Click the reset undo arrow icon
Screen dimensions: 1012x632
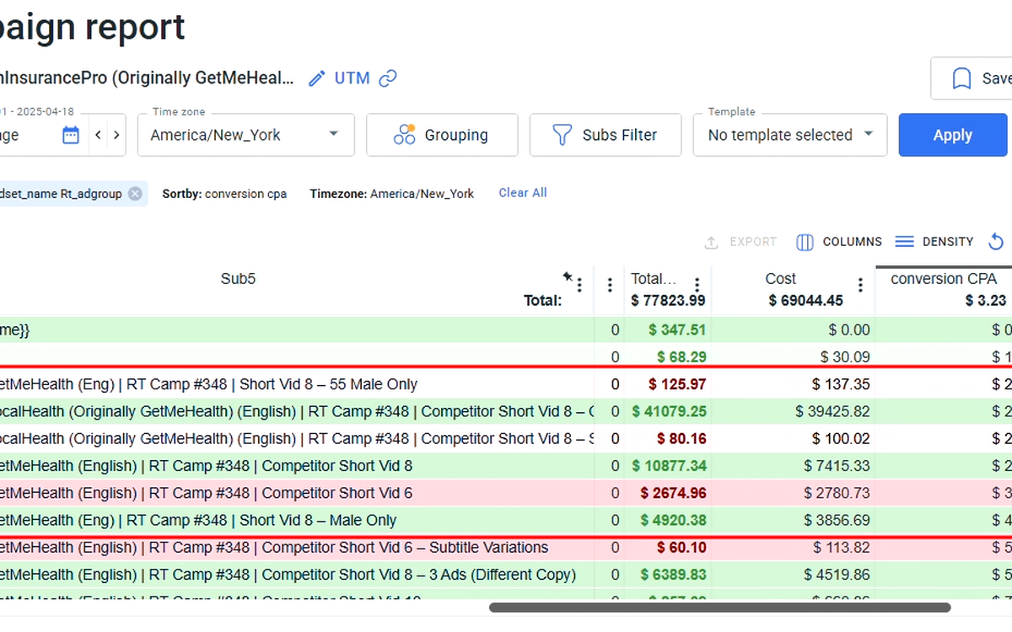tap(995, 242)
